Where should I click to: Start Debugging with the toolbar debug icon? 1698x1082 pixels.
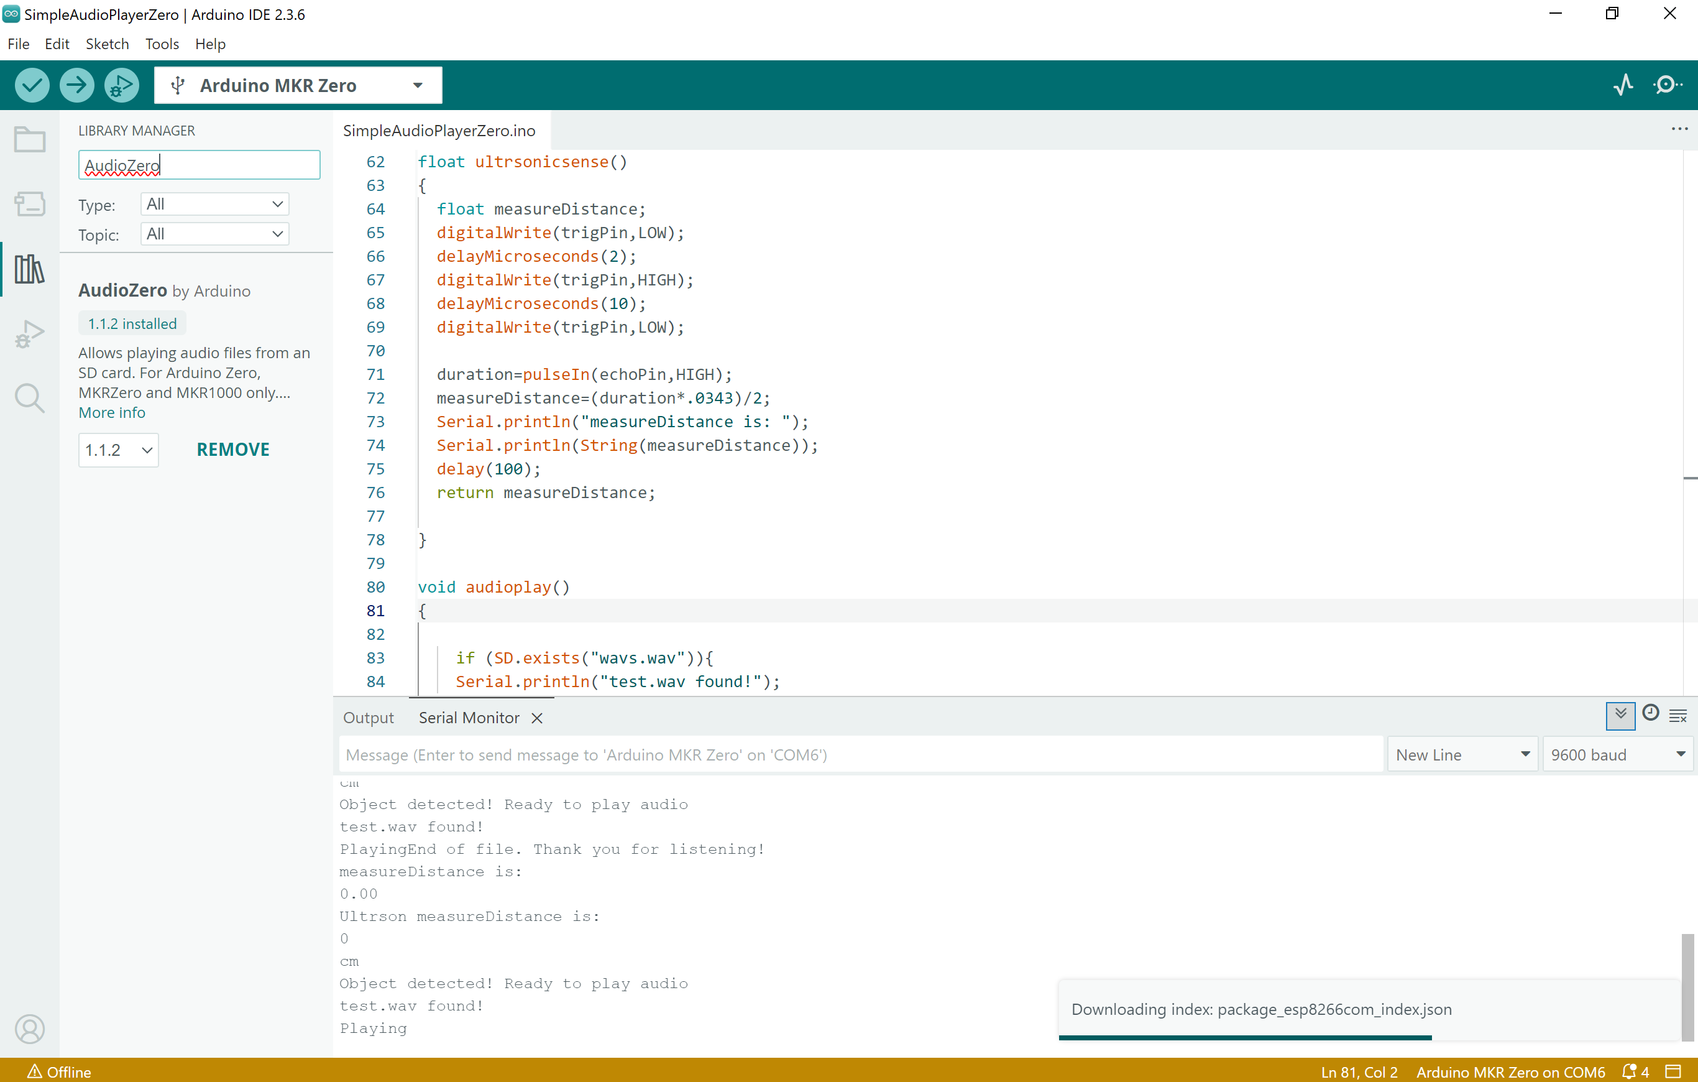(121, 85)
